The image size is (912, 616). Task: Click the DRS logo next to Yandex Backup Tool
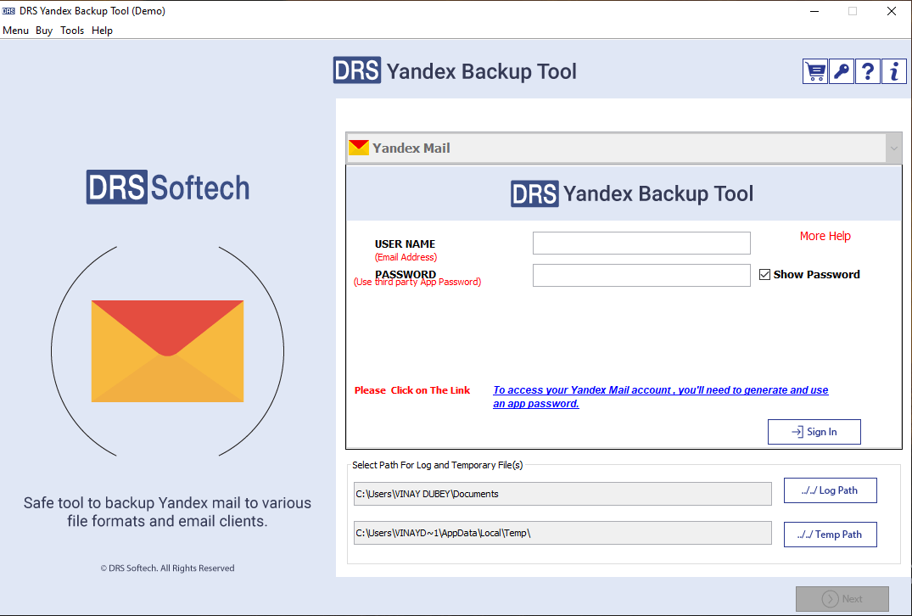coord(356,71)
